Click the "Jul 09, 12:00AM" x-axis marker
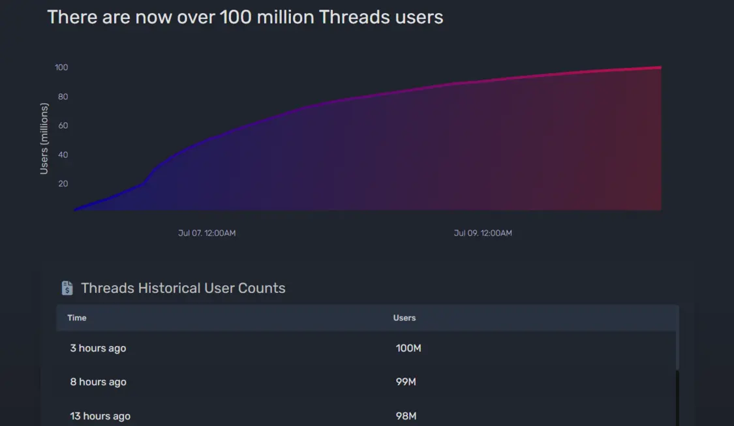 483,233
